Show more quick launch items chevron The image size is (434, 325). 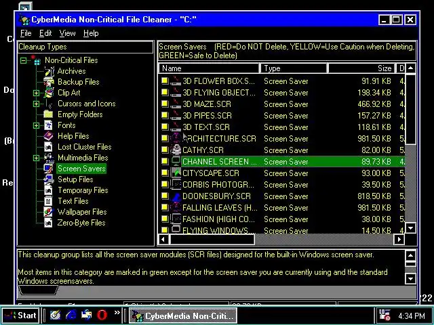click(117, 313)
